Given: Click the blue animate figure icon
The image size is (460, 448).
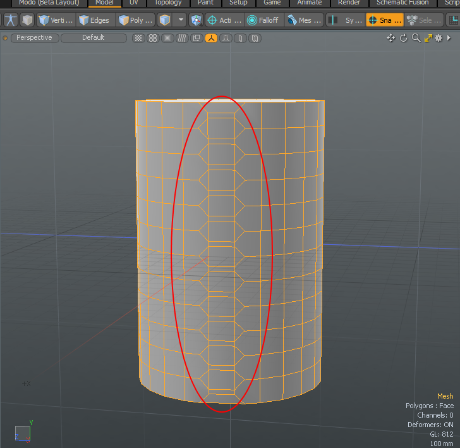Looking at the screenshot, I should click(x=9, y=20).
